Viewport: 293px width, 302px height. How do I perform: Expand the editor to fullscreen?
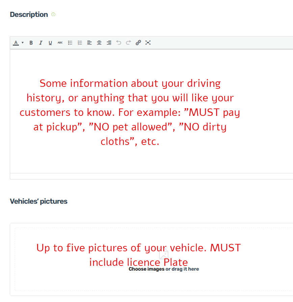click(x=148, y=43)
